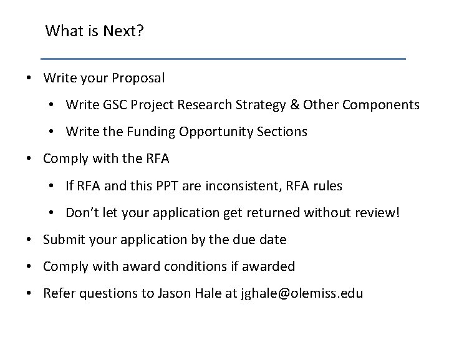
Task: Click the words 'Other Components' after the ampersand
Action: 361,105
